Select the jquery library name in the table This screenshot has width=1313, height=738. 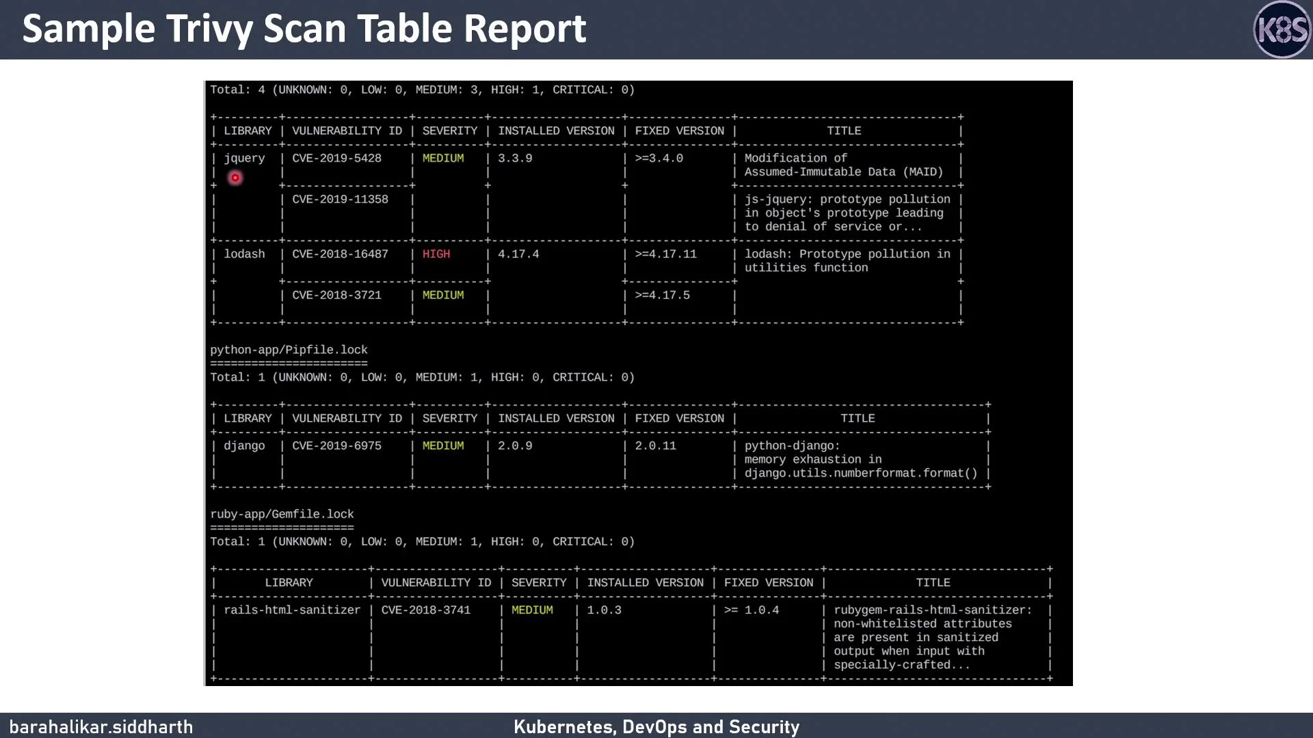coord(243,158)
